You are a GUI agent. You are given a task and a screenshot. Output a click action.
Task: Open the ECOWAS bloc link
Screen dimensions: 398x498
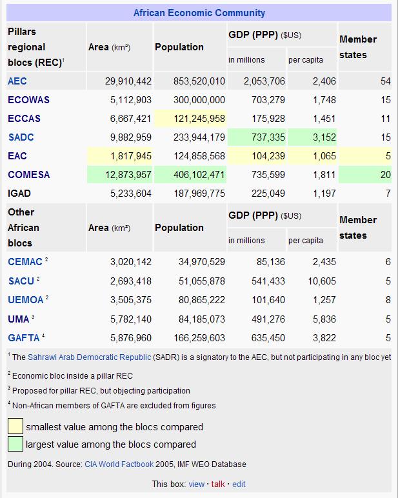click(28, 100)
